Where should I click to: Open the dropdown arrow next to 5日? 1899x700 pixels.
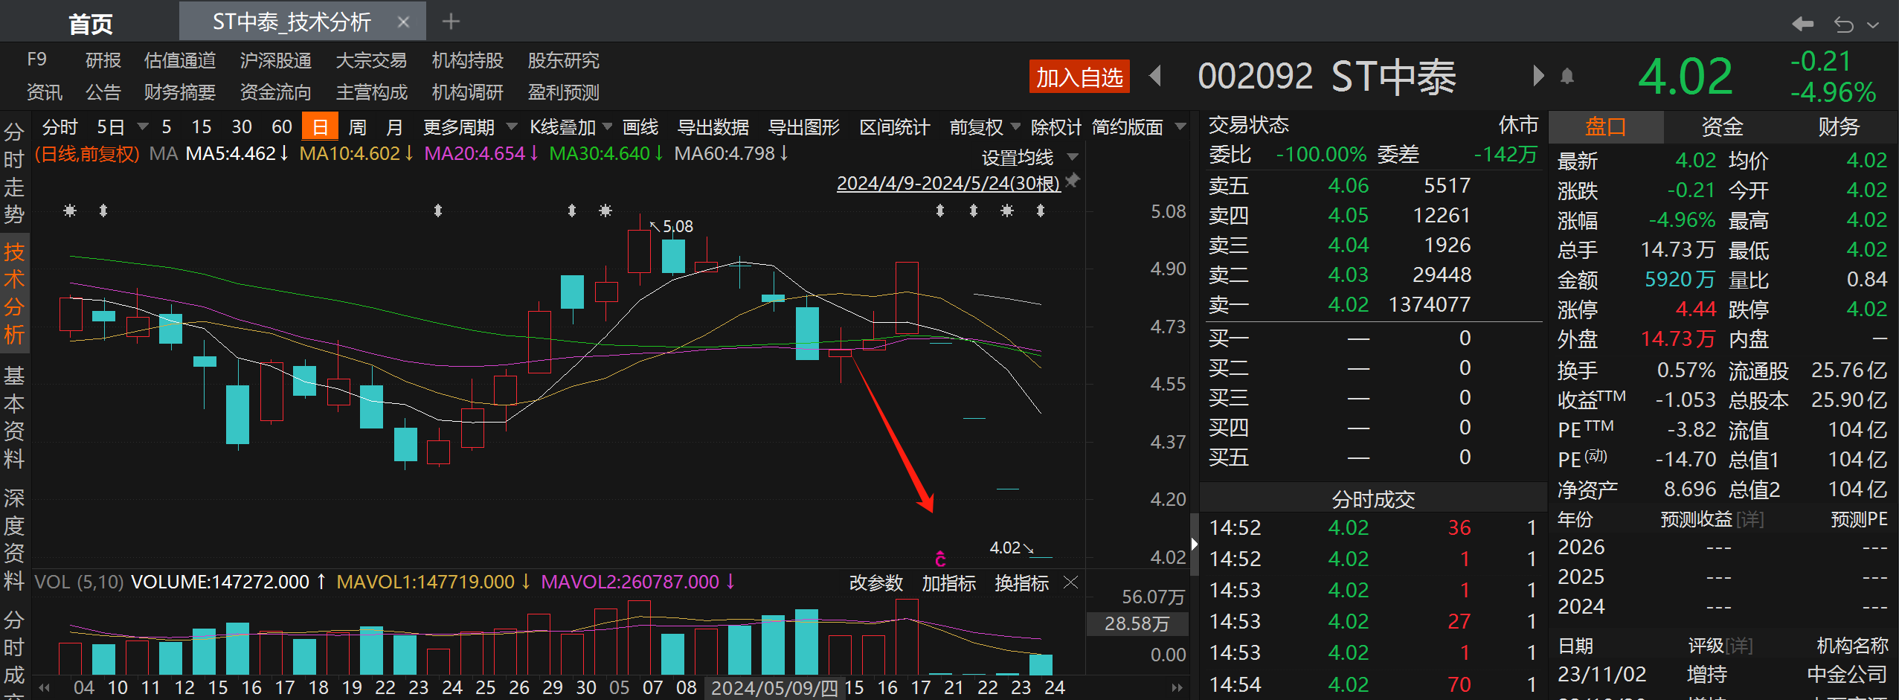point(143,126)
